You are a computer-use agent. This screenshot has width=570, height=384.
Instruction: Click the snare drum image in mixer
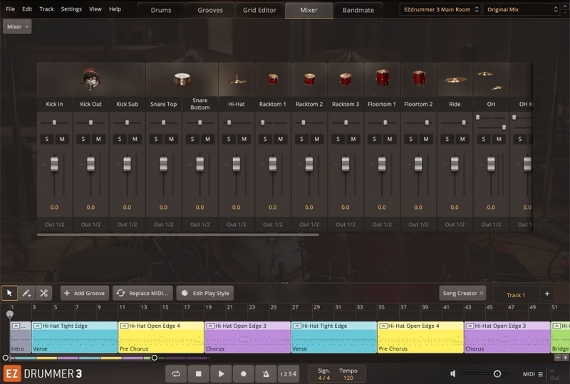tap(182, 79)
